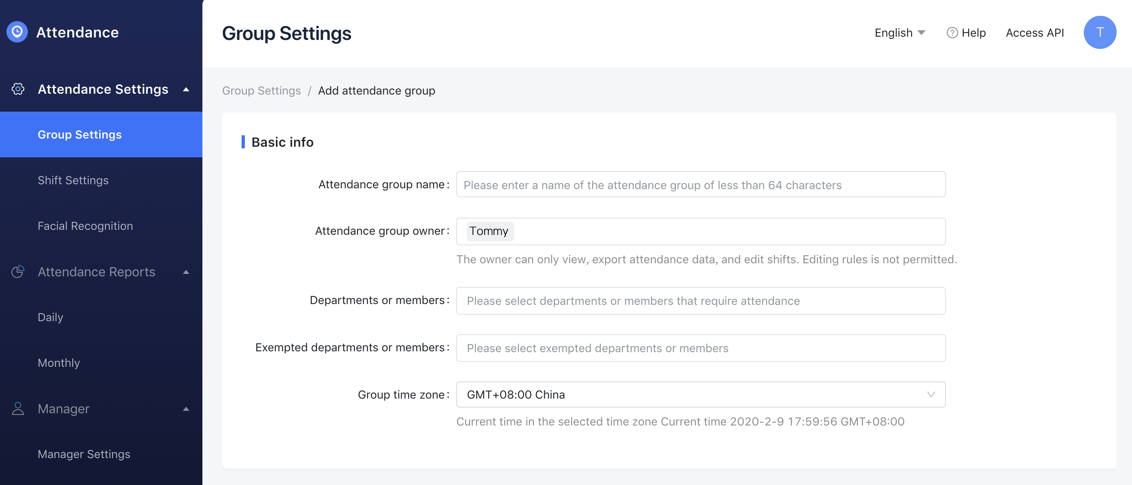Collapse the Attendance Reports section arrow
The width and height of the screenshot is (1132, 485).
pyautogui.click(x=186, y=272)
